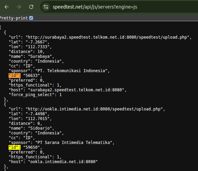Click the distance value 6
Screen dimensions: 198x171
click(39, 123)
